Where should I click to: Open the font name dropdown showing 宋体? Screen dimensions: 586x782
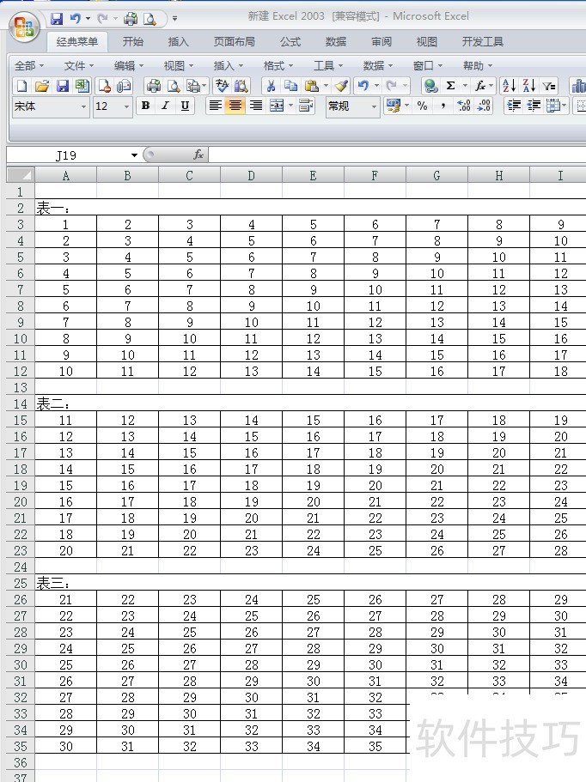coord(83,106)
